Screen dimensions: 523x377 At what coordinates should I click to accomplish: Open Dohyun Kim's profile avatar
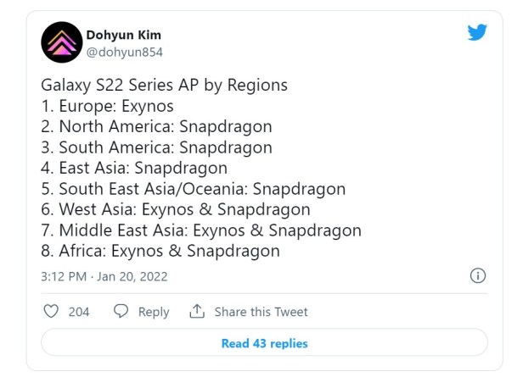tap(61, 43)
